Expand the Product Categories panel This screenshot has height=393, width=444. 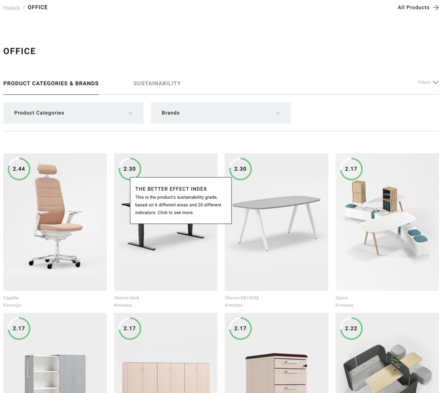[x=73, y=113]
